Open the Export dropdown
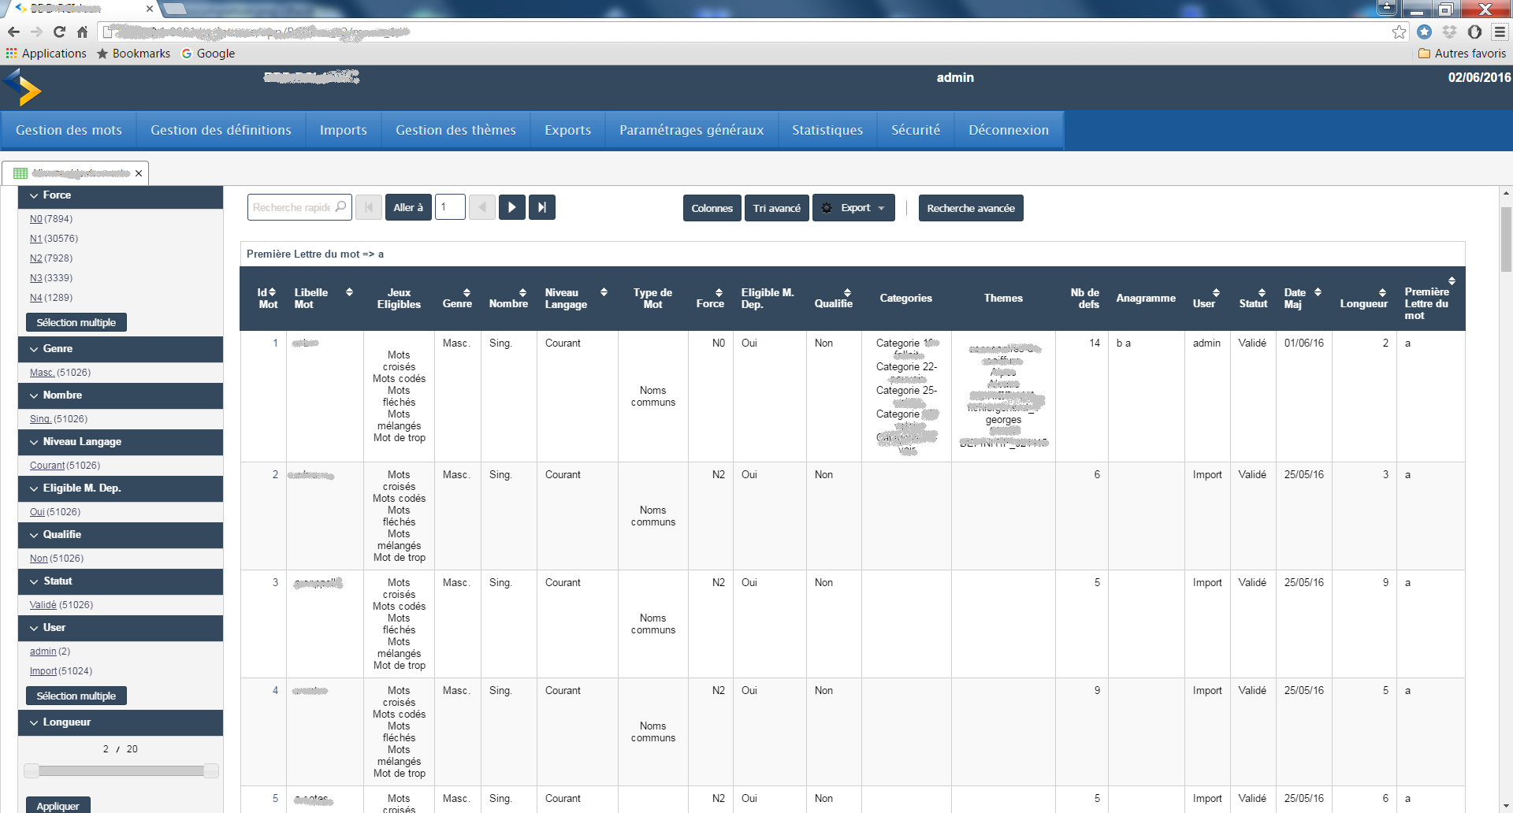The image size is (1513, 813). click(854, 208)
